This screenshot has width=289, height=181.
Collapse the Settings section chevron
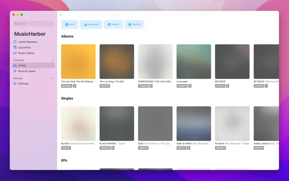click(x=52, y=78)
